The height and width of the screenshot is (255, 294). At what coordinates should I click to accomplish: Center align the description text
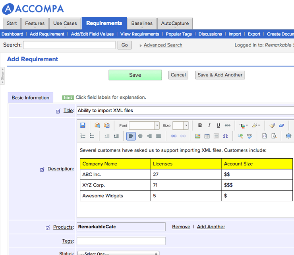[140, 136]
